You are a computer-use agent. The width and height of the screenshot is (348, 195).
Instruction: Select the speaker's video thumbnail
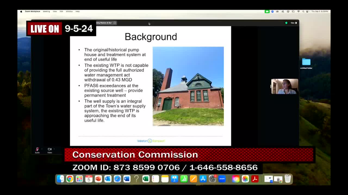[285, 86]
